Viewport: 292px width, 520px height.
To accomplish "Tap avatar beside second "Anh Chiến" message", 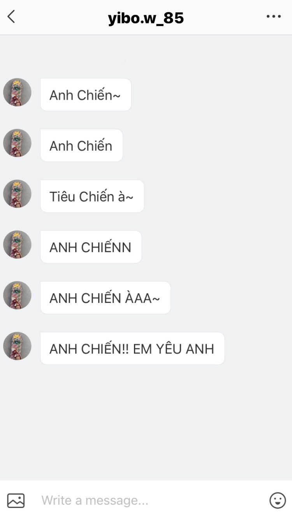I will pos(17,143).
